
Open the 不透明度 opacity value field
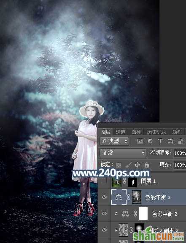pyautogui.click(x=180, y=153)
